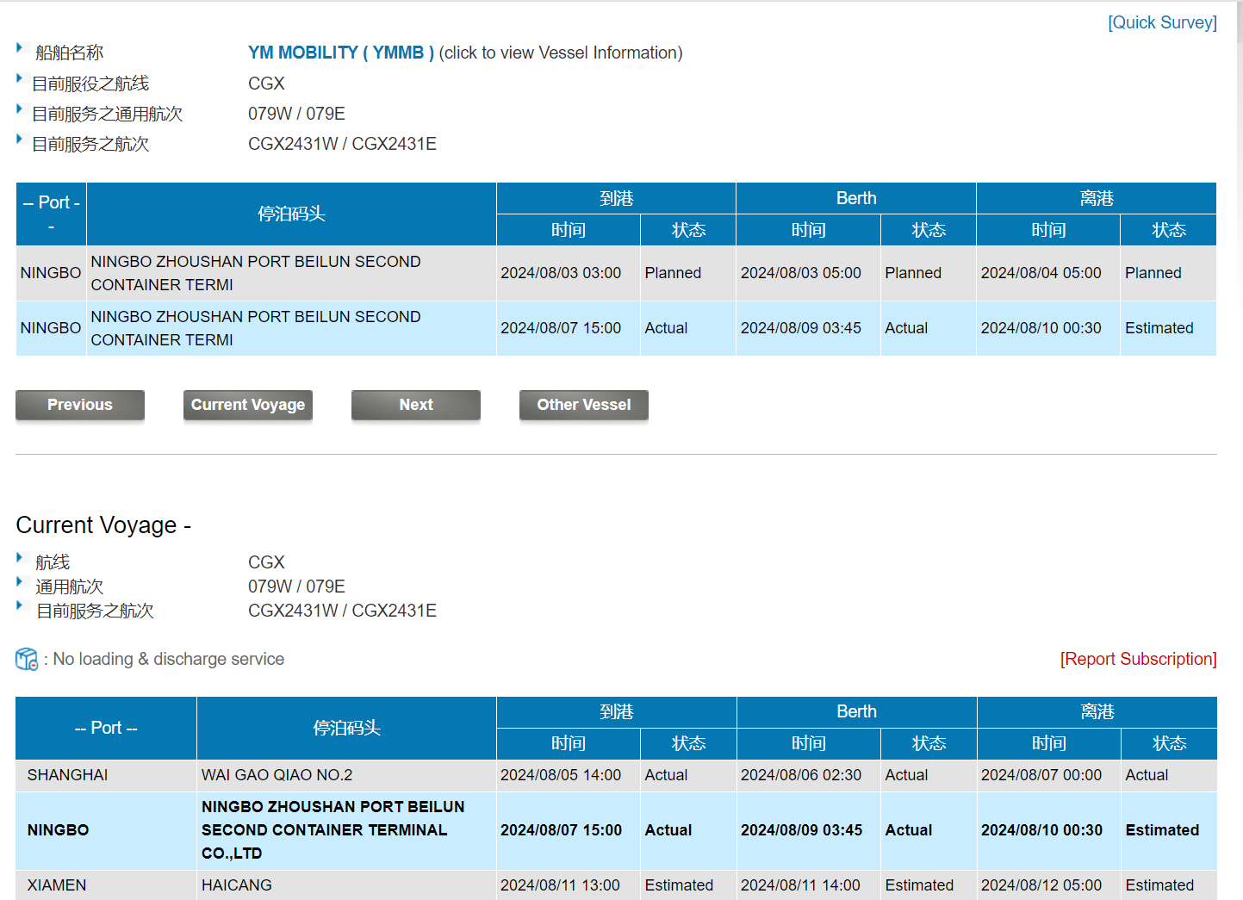The height and width of the screenshot is (900, 1243).
Task: Click the no loading & discharge service box icon
Action: coord(27,660)
